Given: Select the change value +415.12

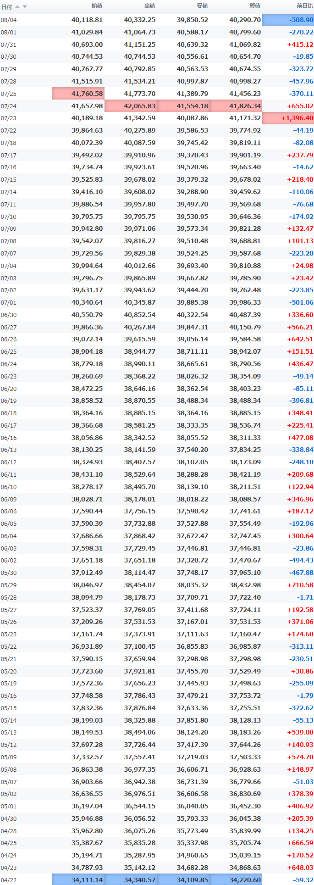Looking at the screenshot, I should [x=300, y=45].
